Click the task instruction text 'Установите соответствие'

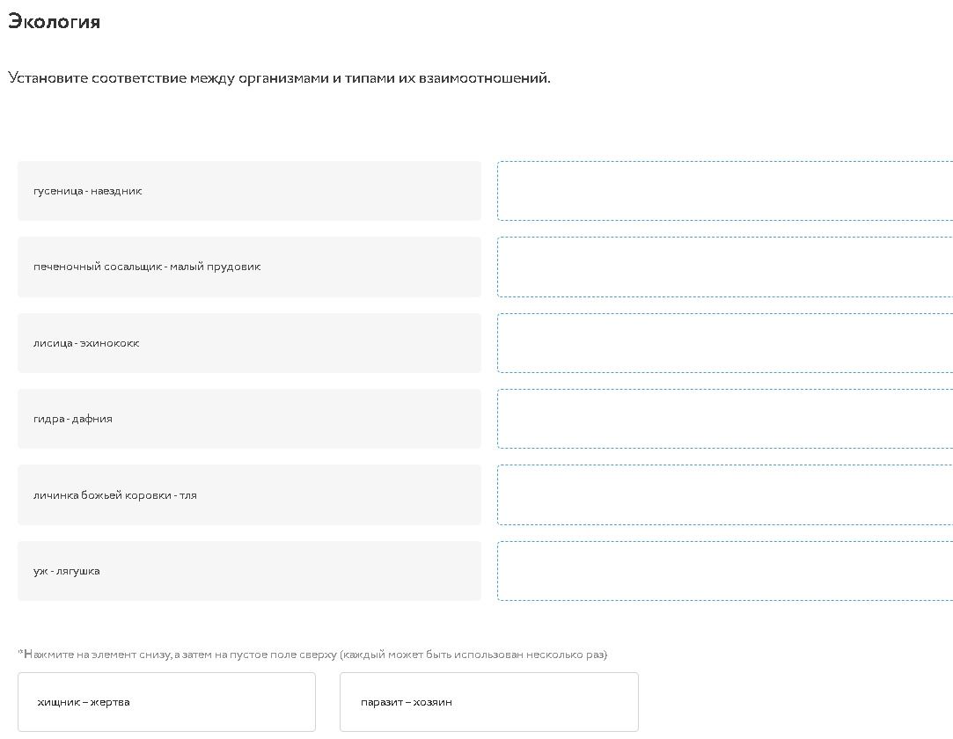coord(98,78)
